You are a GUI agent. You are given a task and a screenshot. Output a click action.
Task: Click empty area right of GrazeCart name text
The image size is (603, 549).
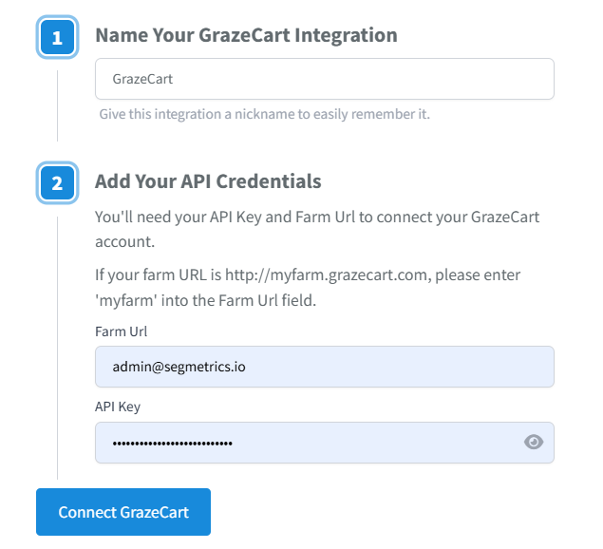(x=380, y=80)
